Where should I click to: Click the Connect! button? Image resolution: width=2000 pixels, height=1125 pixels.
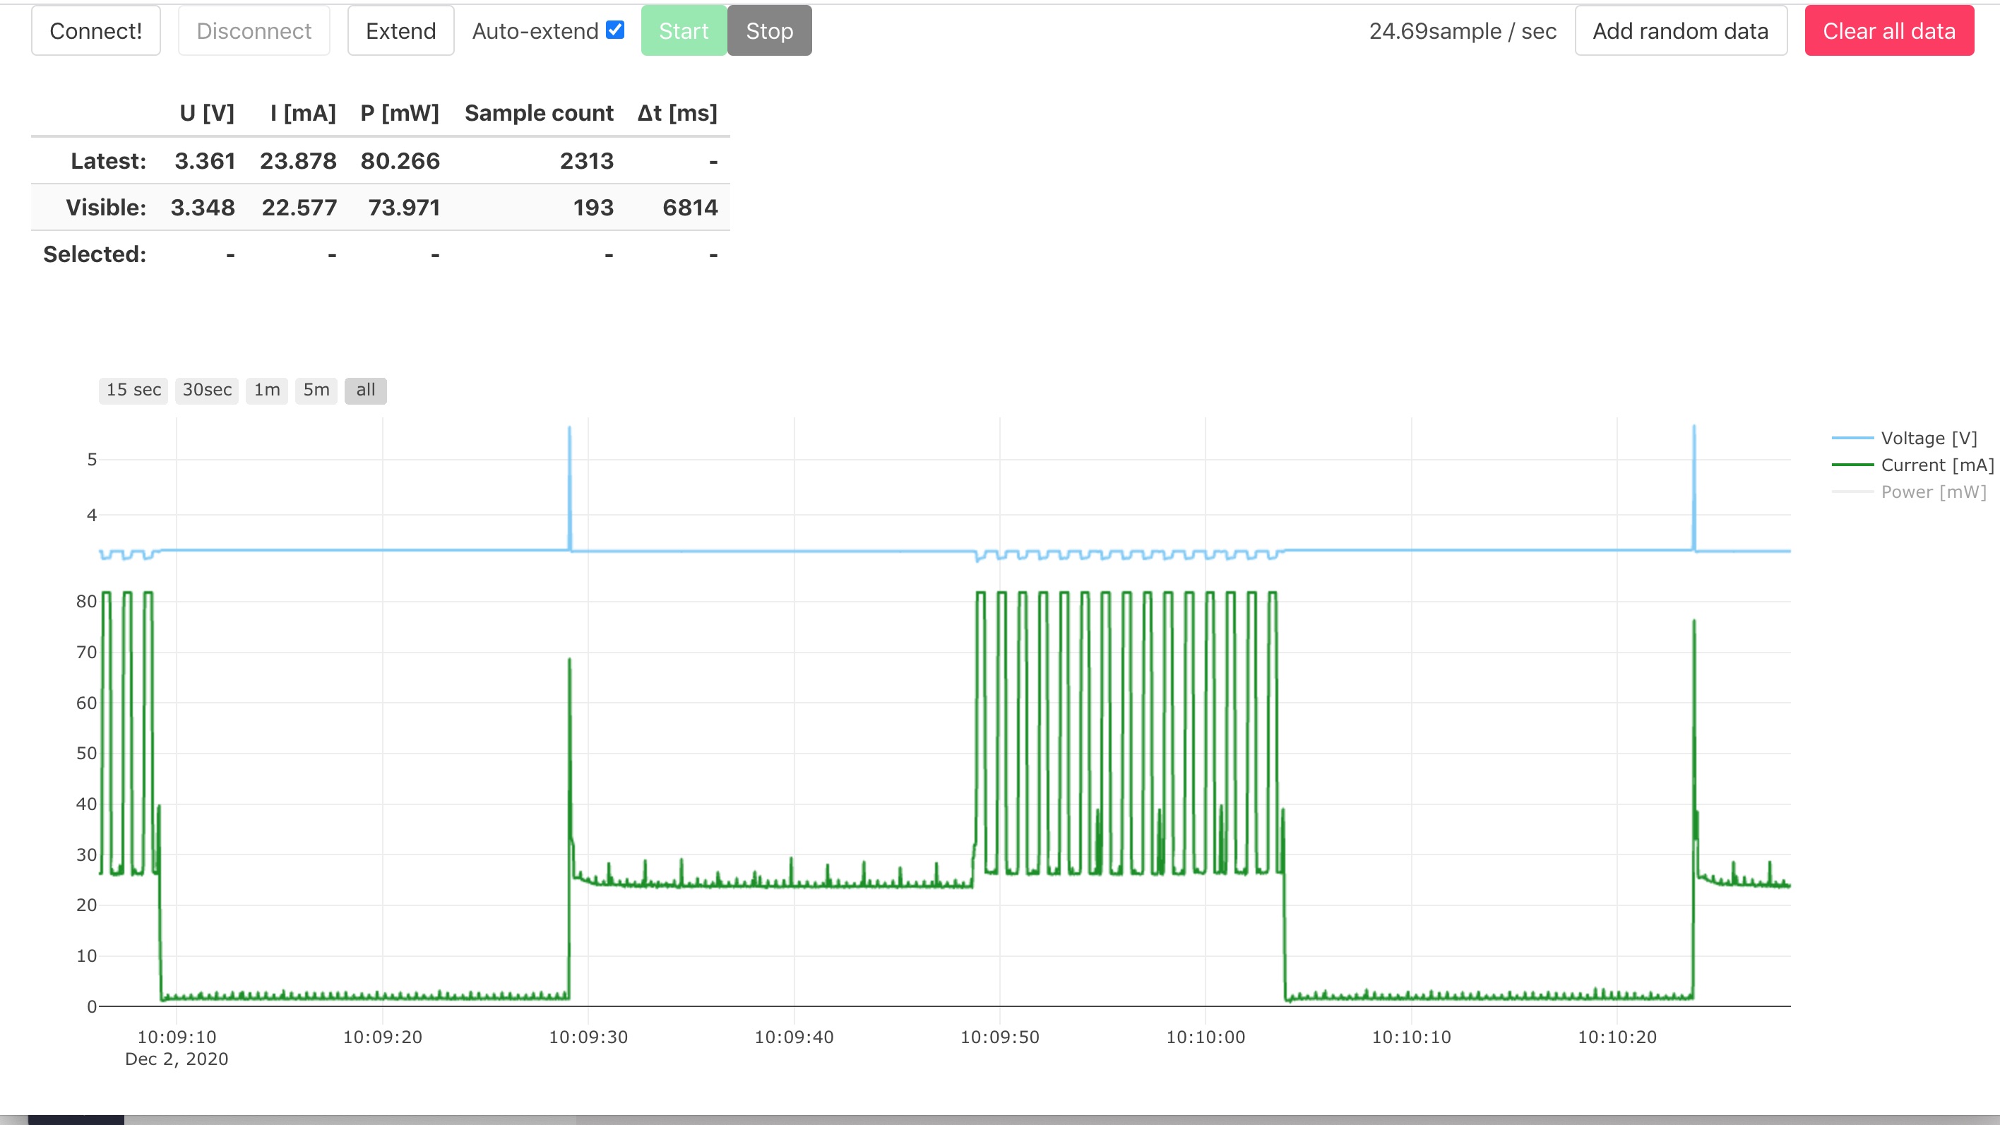tap(95, 31)
